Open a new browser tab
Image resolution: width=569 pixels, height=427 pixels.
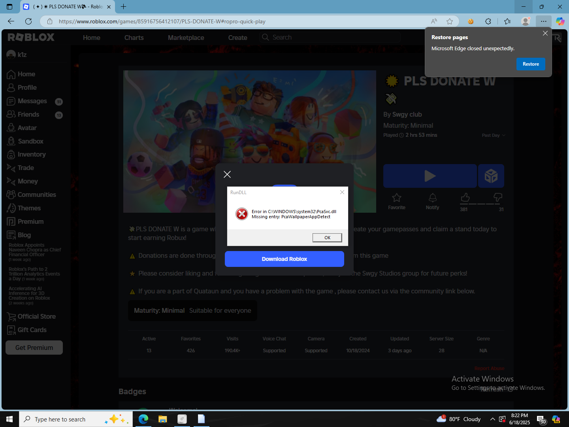click(x=123, y=6)
